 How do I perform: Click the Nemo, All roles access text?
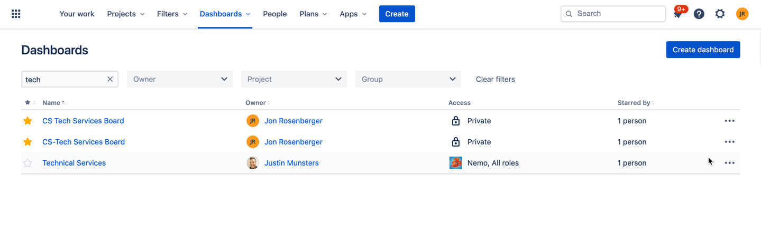click(493, 163)
